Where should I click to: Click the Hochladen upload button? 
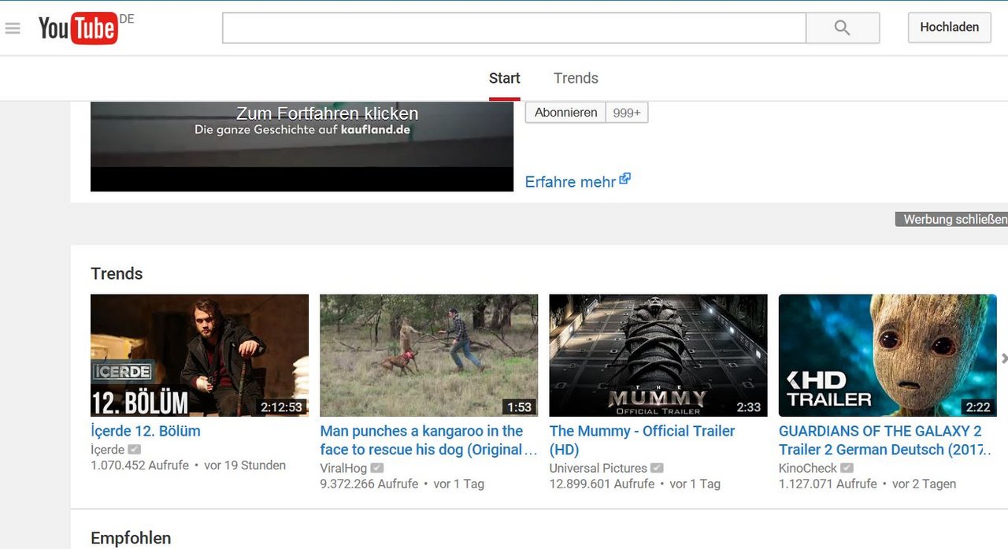[x=949, y=27]
